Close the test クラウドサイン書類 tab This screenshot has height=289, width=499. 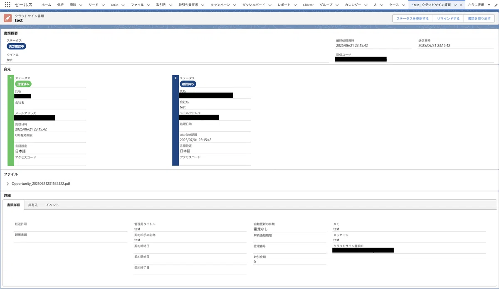click(461, 5)
